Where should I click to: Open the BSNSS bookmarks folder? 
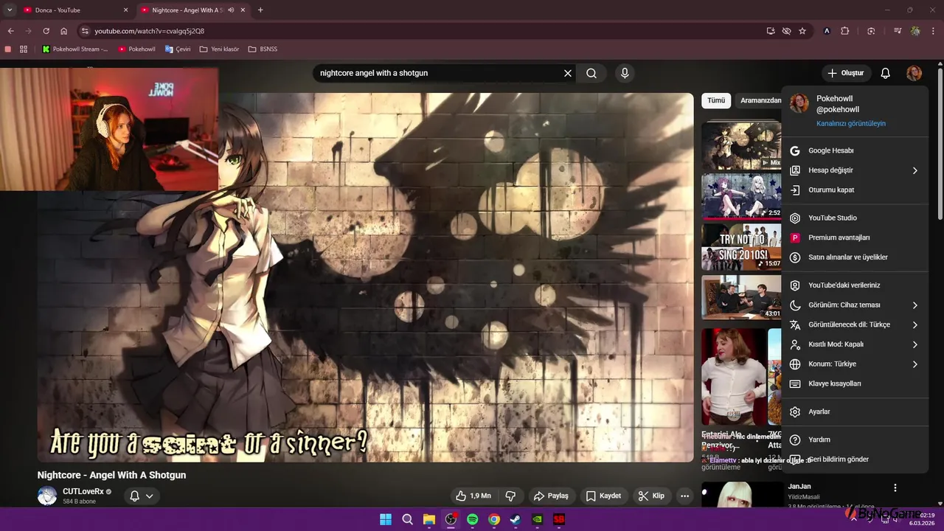[263, 49]
